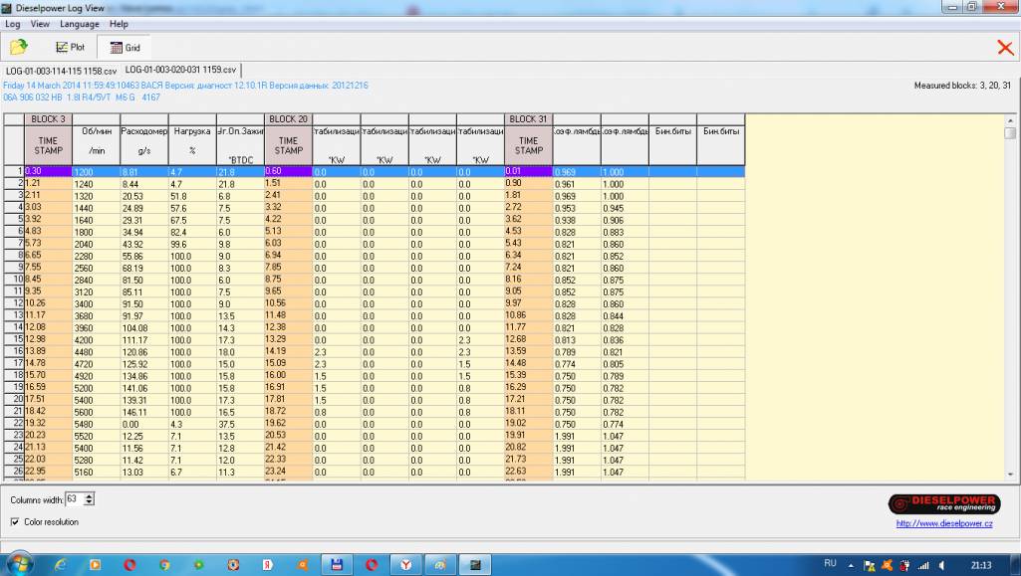The width and height of the screenshot is (1021, 576).
Task: Click the grid's vertical scrollbar
Action: pyautogui.click(x=1010, y=298)
